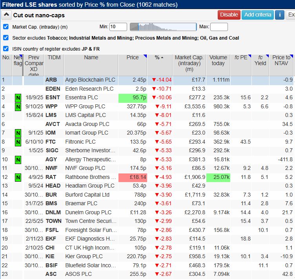Click the fc PE value 43.5
Screen dimensions: 295x279
245,142
